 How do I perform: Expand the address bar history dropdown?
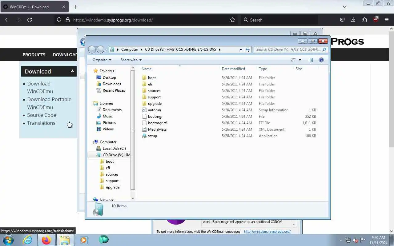pyautogui.click(x=241, y=50)
